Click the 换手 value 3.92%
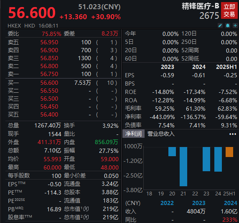Image resolution: width=239 pixels, height=223 pixels. (110, 126)
